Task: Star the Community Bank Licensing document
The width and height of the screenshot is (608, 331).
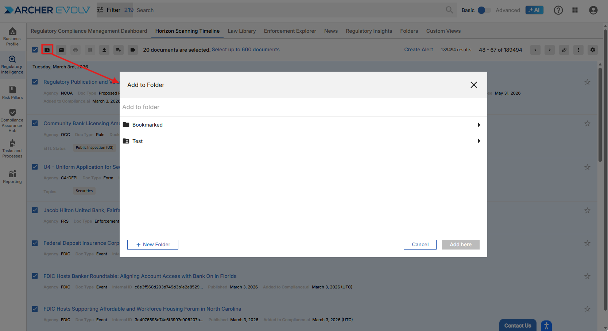Action: coord(587,124)
